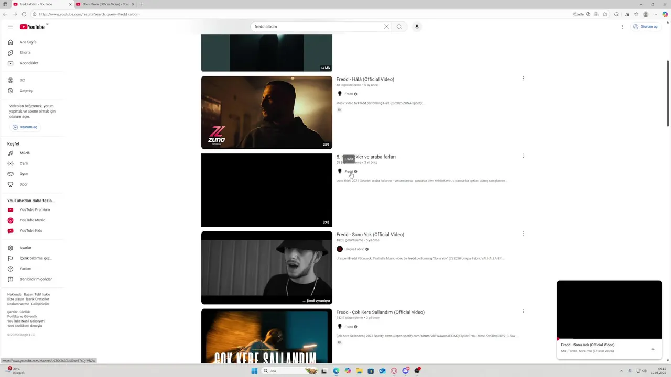Open the black 3:45 video thumbnail
Screen dimensions: 671x377
pos(267,190)
